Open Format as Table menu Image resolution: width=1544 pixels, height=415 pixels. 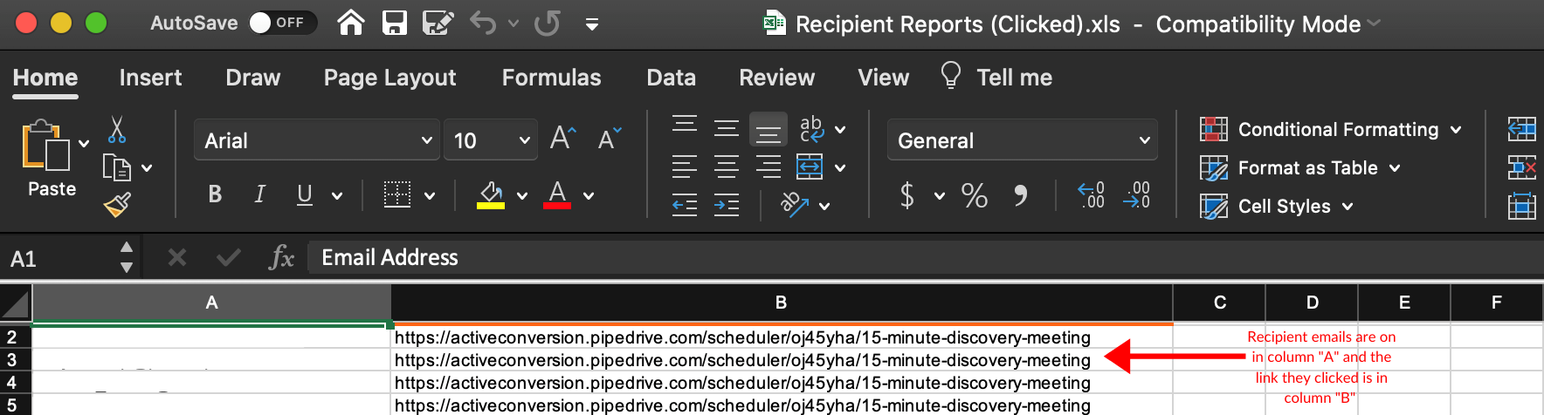click(x=1300, y=168)
